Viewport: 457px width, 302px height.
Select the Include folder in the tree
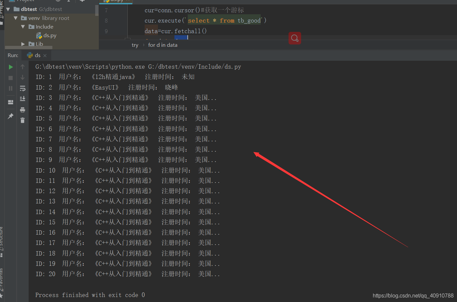click(41, 27)
